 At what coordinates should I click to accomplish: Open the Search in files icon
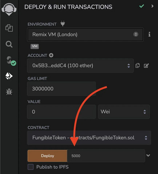9,44
